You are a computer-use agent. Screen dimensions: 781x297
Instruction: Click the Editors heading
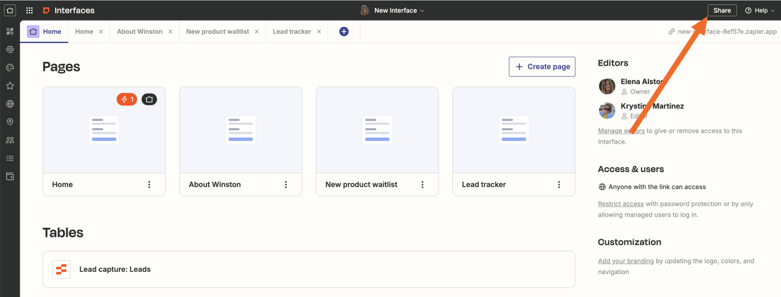(x=613, y=63)
